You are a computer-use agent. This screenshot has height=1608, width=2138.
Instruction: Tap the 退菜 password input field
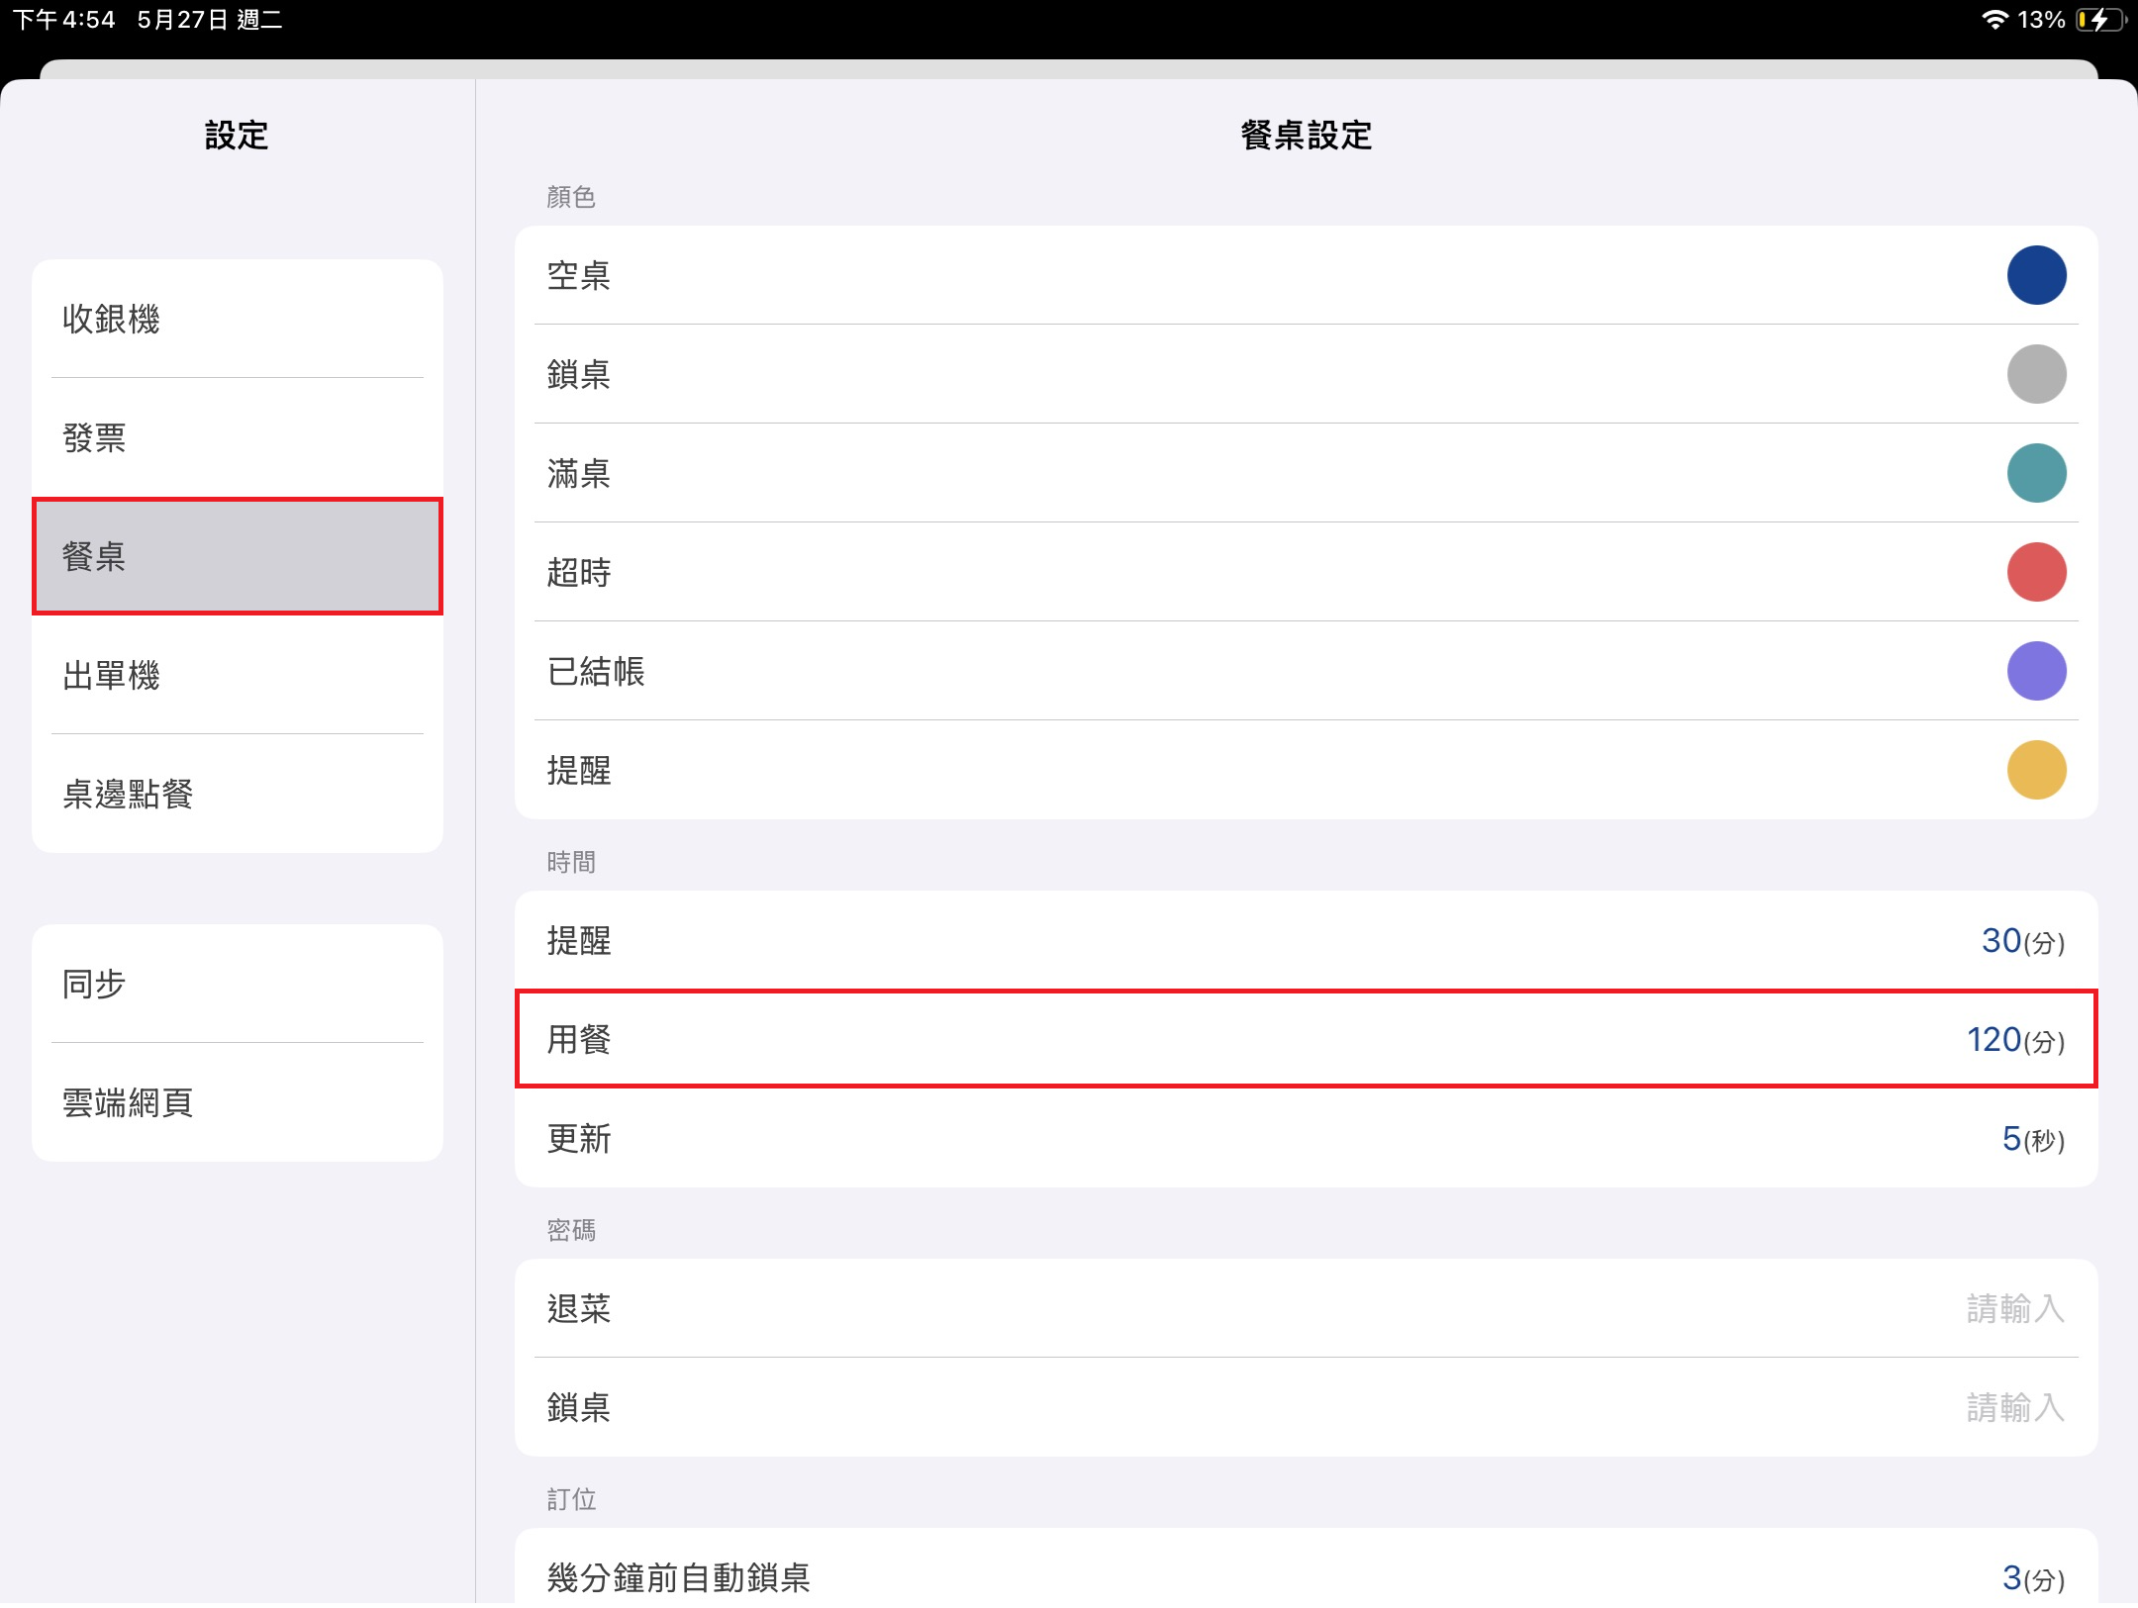[2014, 1308]
